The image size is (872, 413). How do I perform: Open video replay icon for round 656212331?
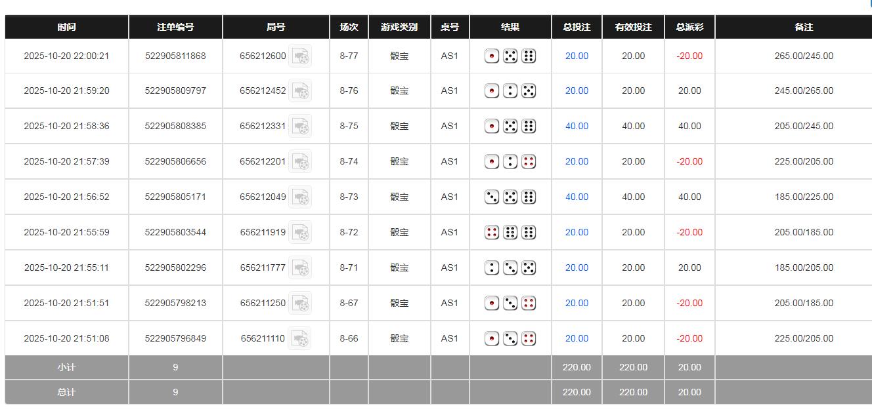(x=300, y=127)
